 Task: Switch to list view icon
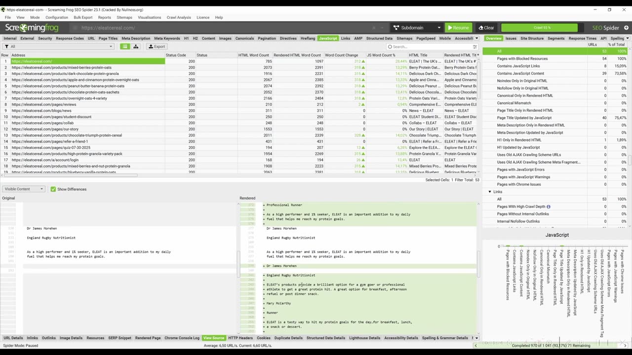(125, 46)
